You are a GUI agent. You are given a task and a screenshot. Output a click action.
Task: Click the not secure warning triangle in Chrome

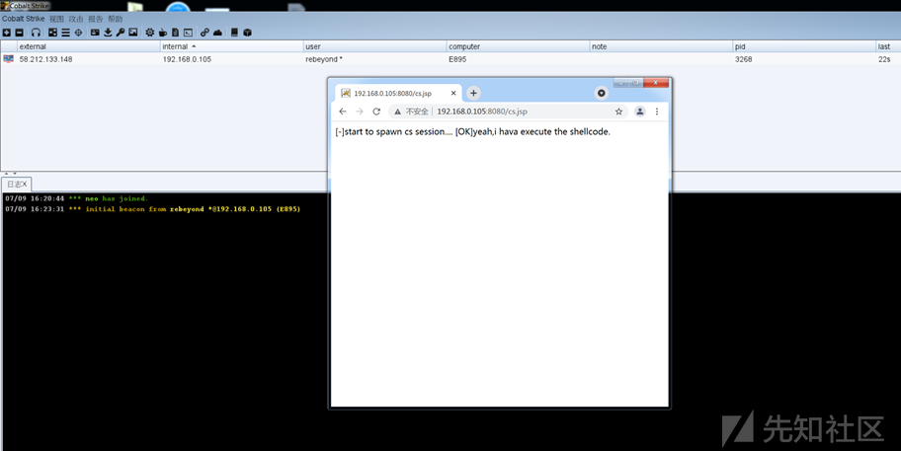(x=397, y=112)
